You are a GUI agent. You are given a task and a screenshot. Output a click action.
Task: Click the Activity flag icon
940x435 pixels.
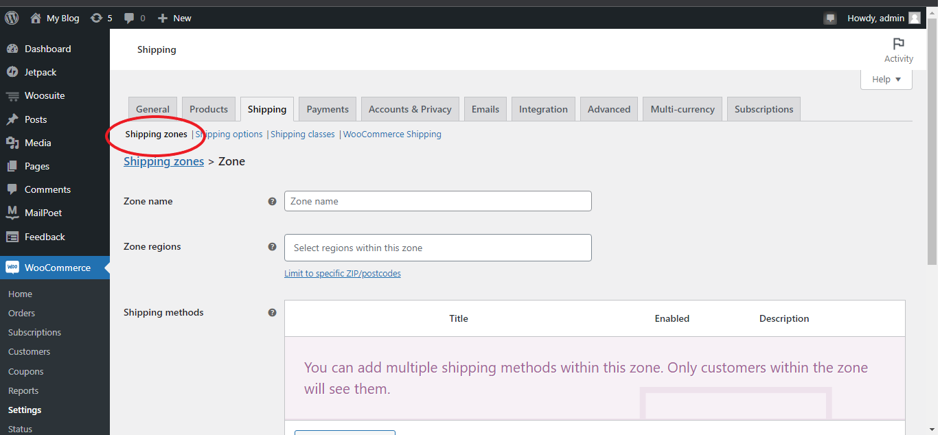pos(898,44)
